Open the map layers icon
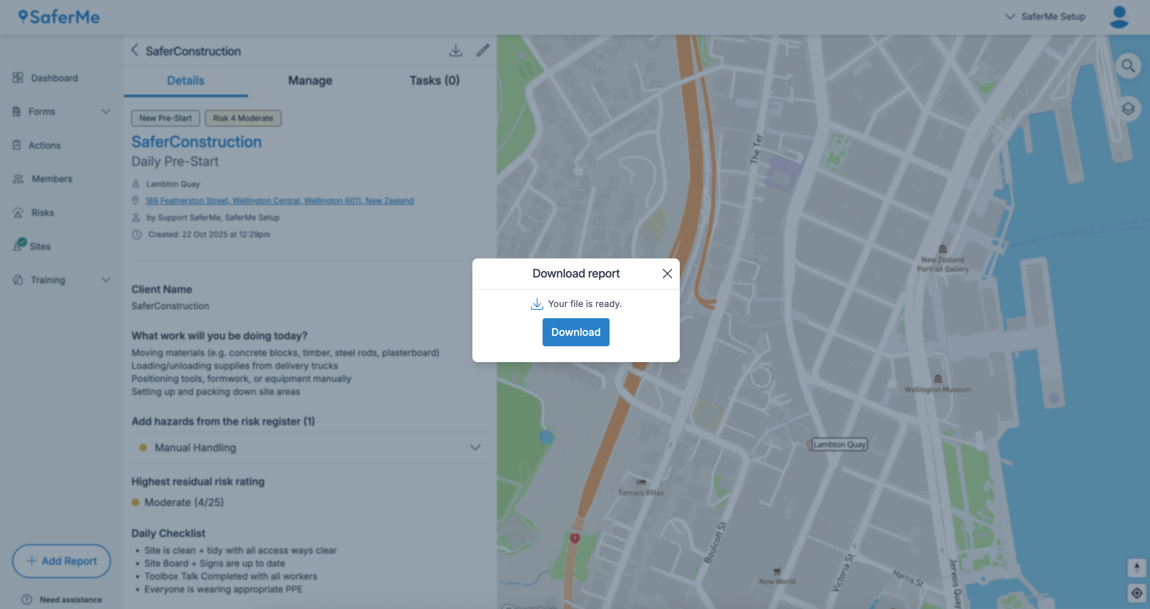Viewport: 1150px width, 609px height. pyautogui.click(x=1128, y=108)
